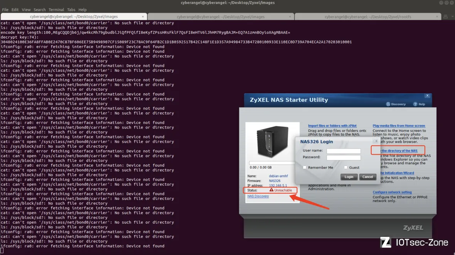Tick the Guest checkbox
The width and height of the screenshot is (455, 255).
point(345,167)
